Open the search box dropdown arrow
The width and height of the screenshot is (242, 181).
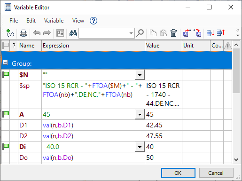[131, 33]
